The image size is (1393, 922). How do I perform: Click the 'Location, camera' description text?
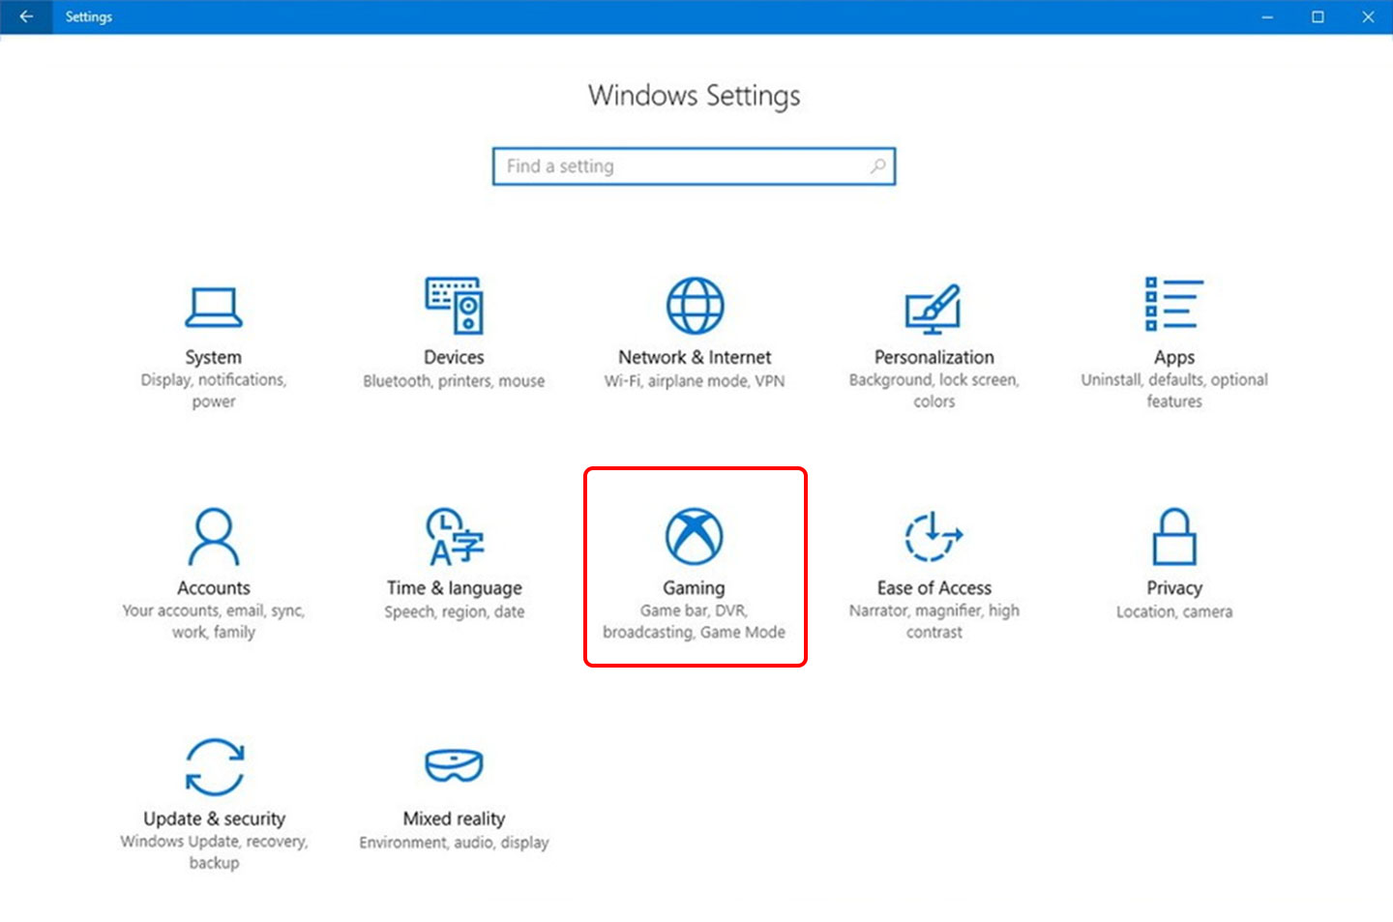(x=1173, y=612)
